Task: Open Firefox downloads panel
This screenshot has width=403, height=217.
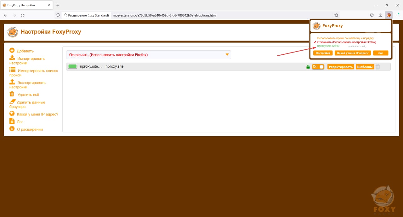Action: [x=380, y=15]
